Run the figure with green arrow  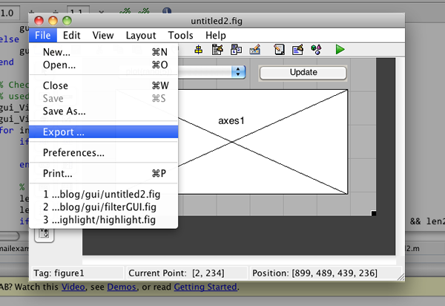point(340,50)
